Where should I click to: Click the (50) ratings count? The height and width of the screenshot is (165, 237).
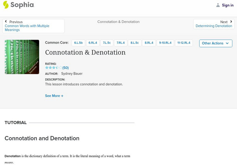pyautogui.click(x=65, y=68)
